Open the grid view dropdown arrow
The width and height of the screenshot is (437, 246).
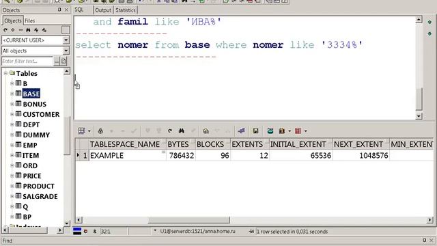point(89,131)
